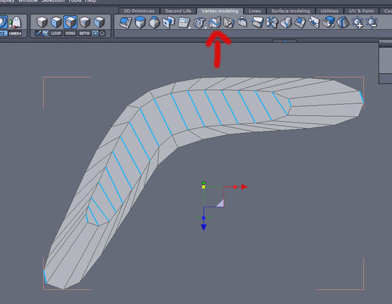The width and height of the screenshot is (392, 304).
Task: Switch to Select Objects mode, plain cube
Action: click(42, 22)
